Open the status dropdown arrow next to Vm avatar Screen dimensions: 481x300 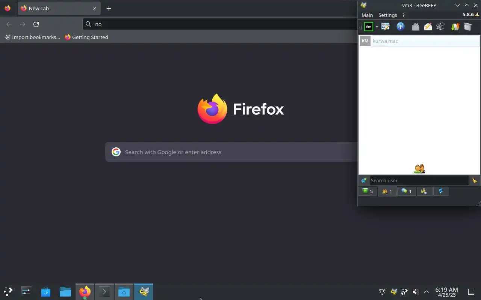[377, 27]
